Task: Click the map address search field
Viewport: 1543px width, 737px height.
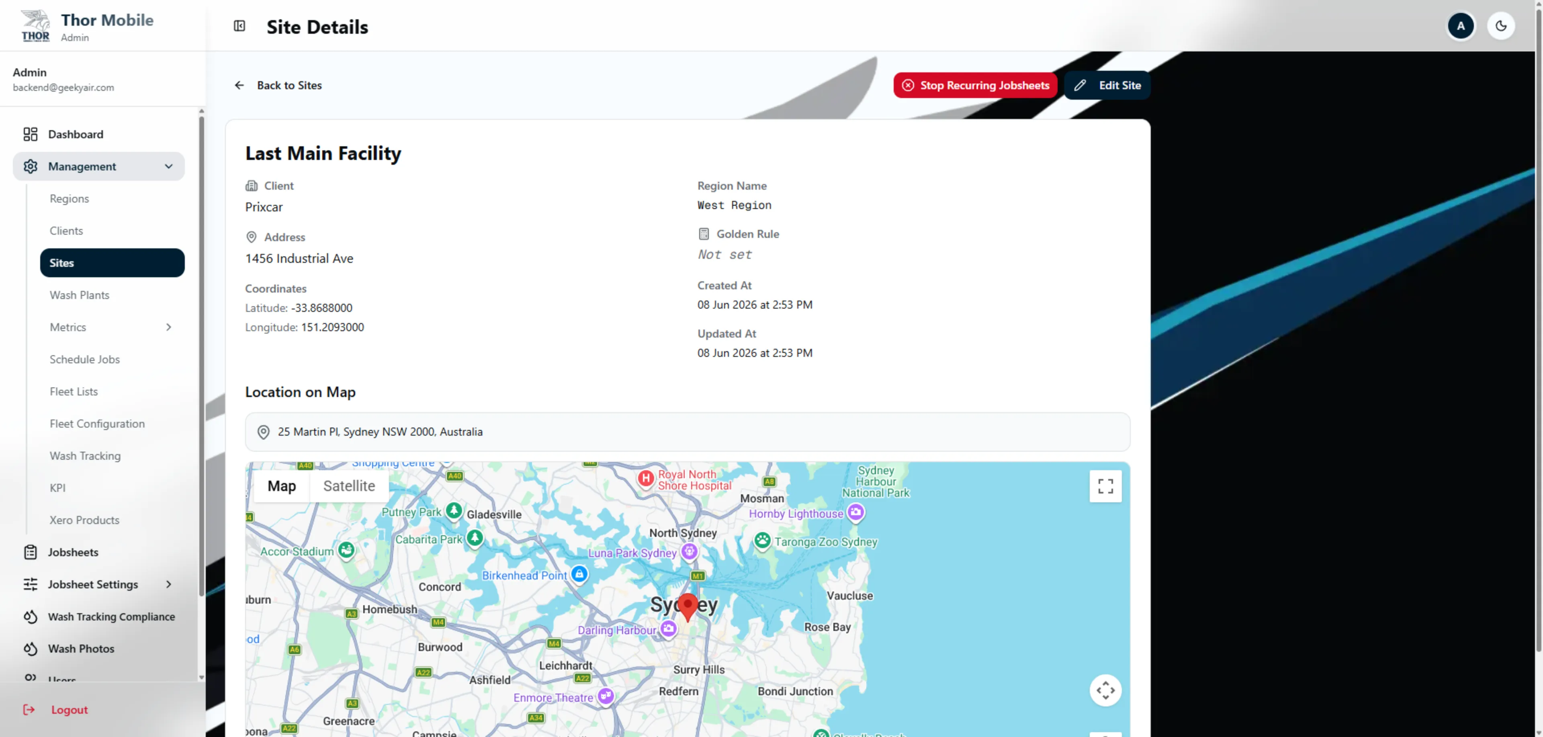Action: (687, 432)
